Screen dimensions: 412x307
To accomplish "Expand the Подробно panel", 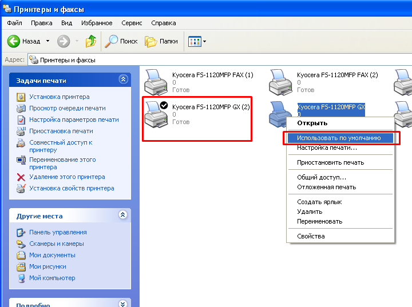I will tap(122, 304).
